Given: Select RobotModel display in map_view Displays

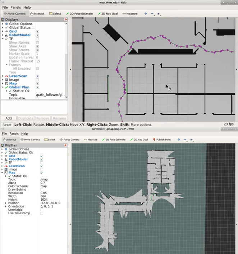Looking at the screenshot, I should 20,35.
